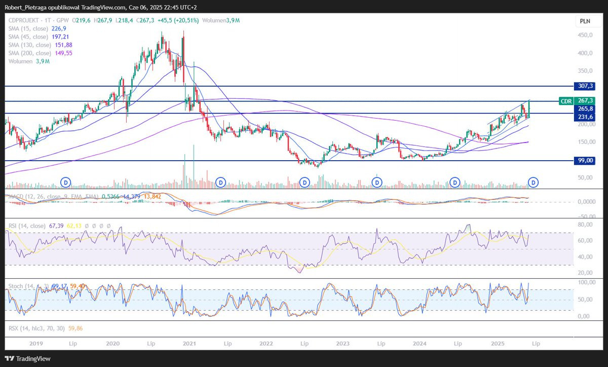Click the SMA 15 value 226,9
The height and width of the screenshot is (367, 608).
(60, 29)
